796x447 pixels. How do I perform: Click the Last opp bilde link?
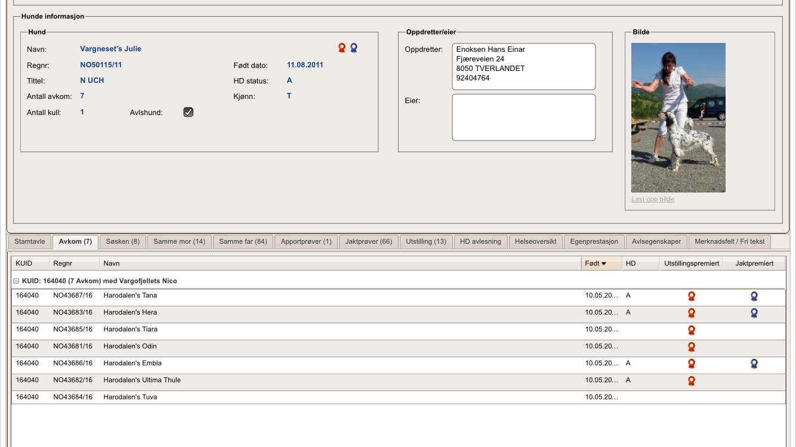[x=652, y=199]
